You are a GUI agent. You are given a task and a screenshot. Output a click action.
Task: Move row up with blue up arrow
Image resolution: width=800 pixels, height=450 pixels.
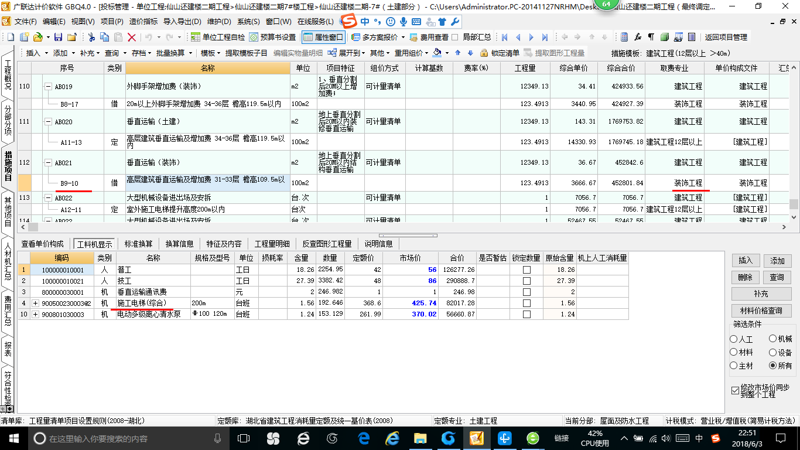click(x=458, y=53)
